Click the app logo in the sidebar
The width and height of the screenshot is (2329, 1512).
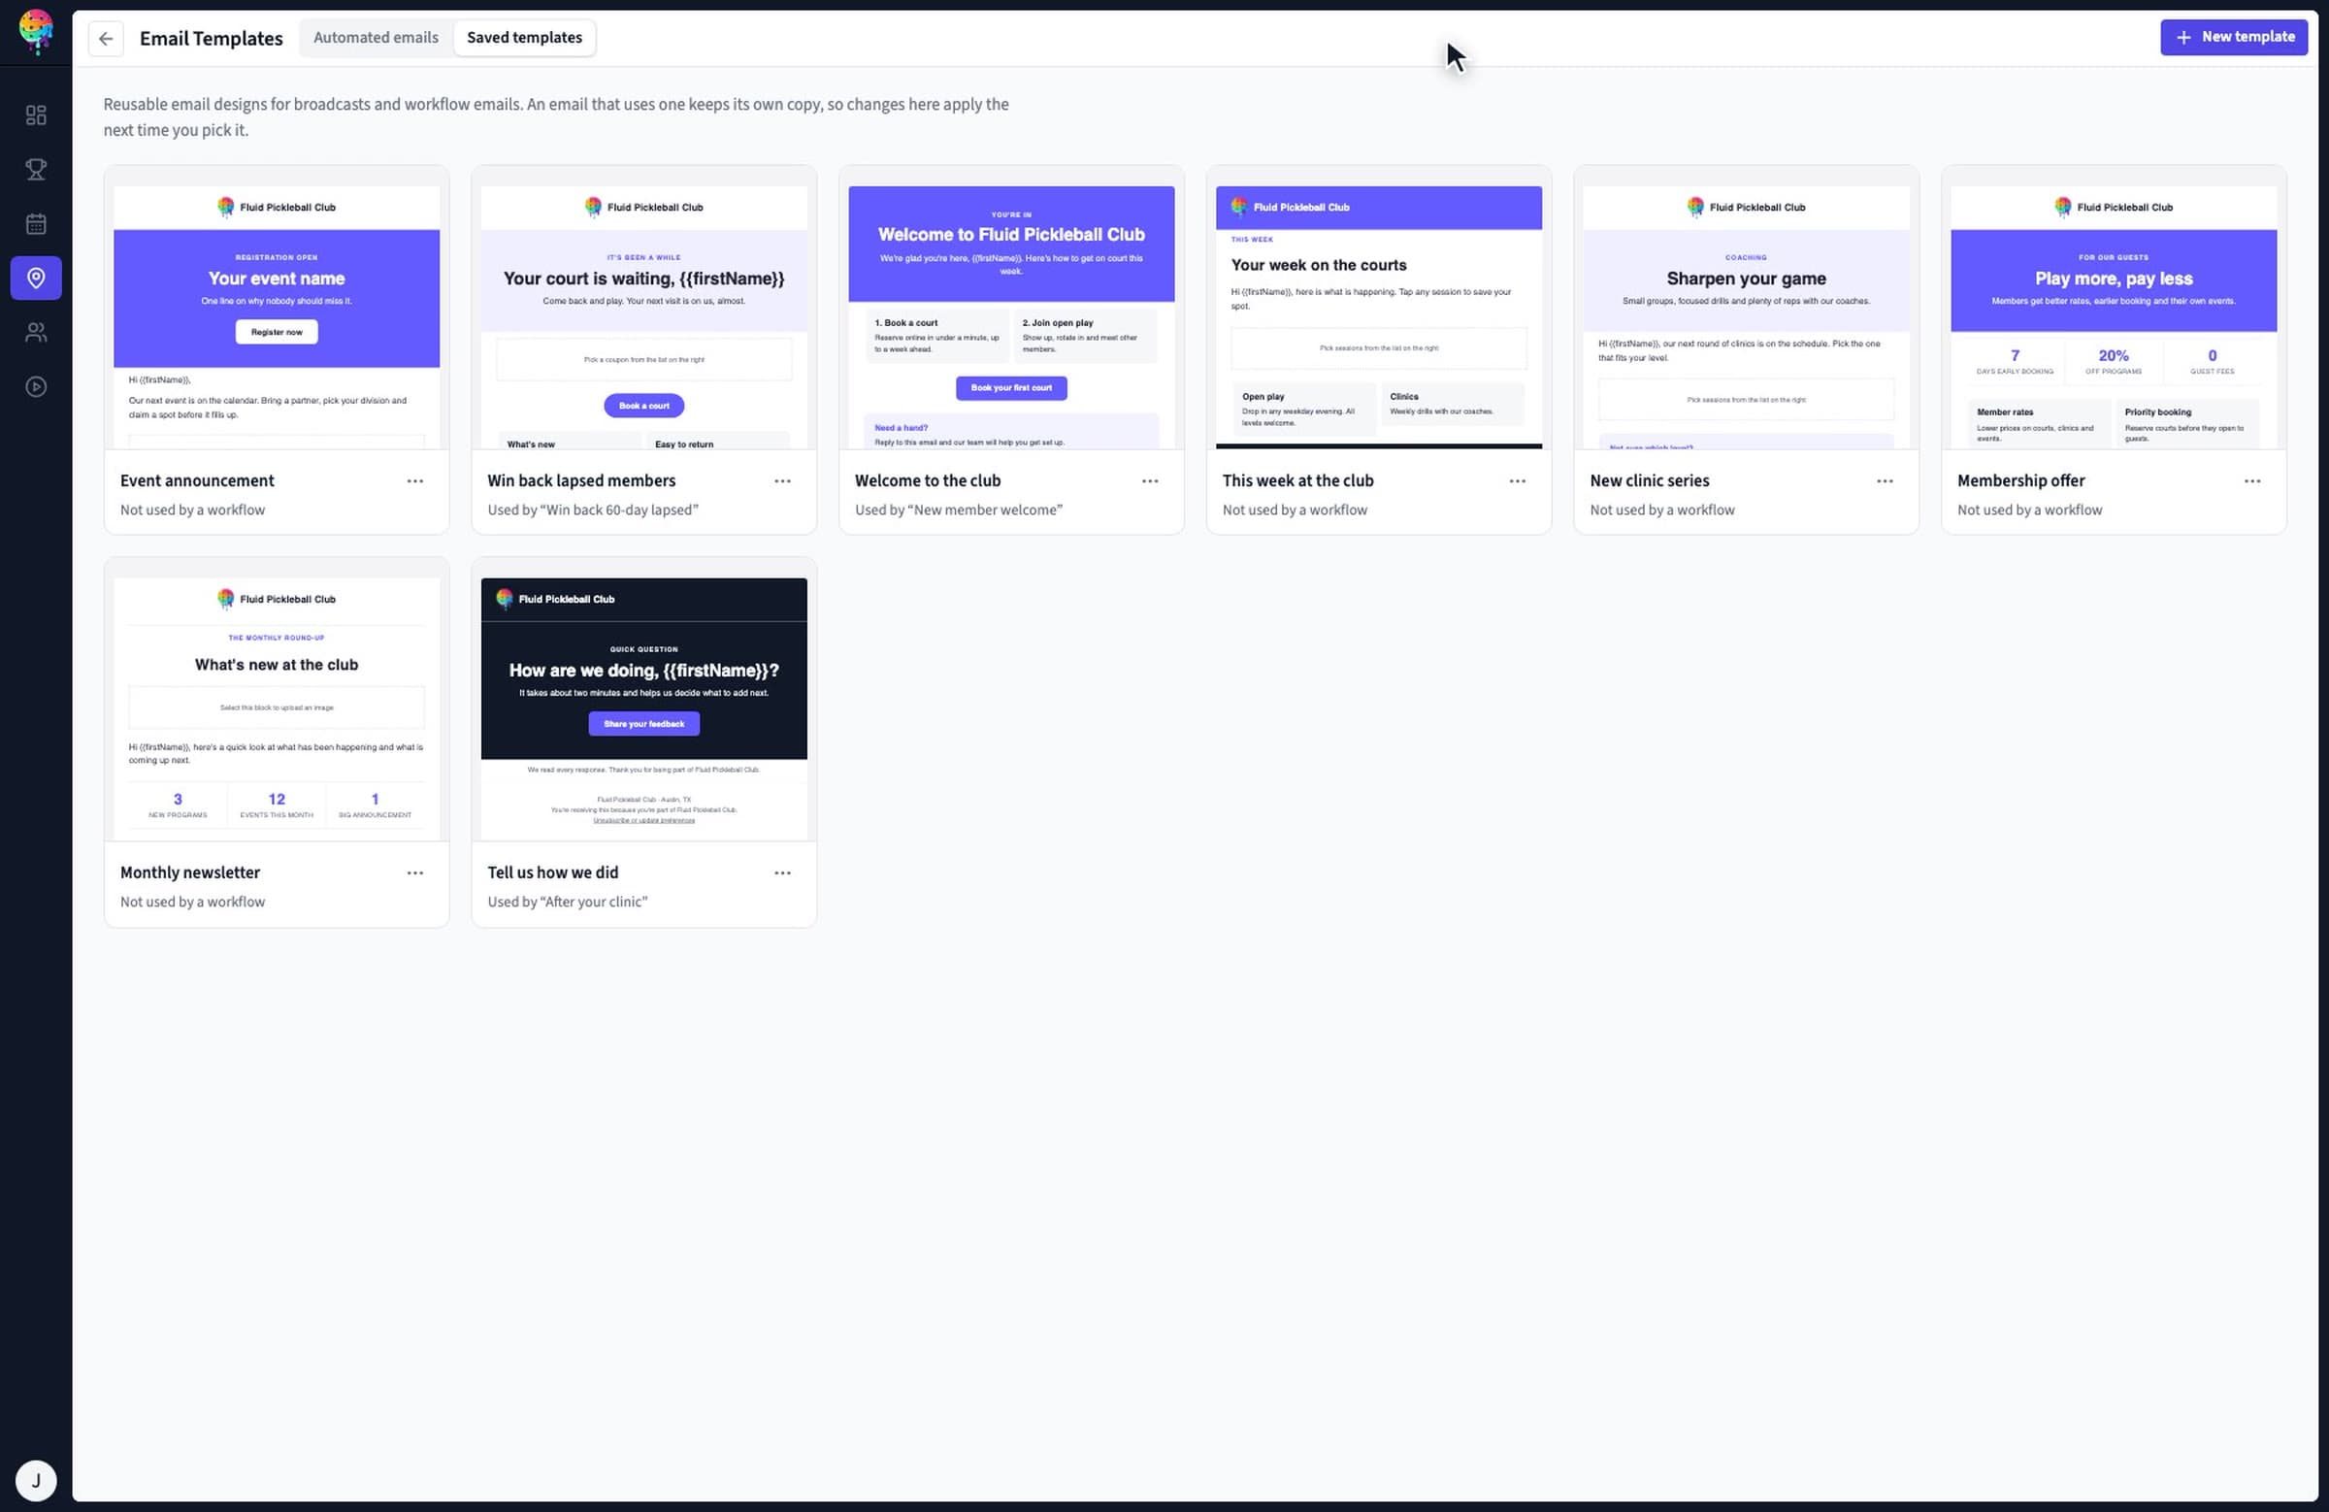[x=36, y=31]
